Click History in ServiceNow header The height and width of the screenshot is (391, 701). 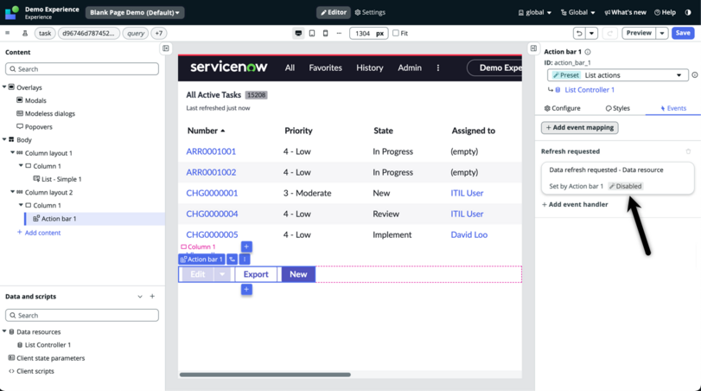370,68
